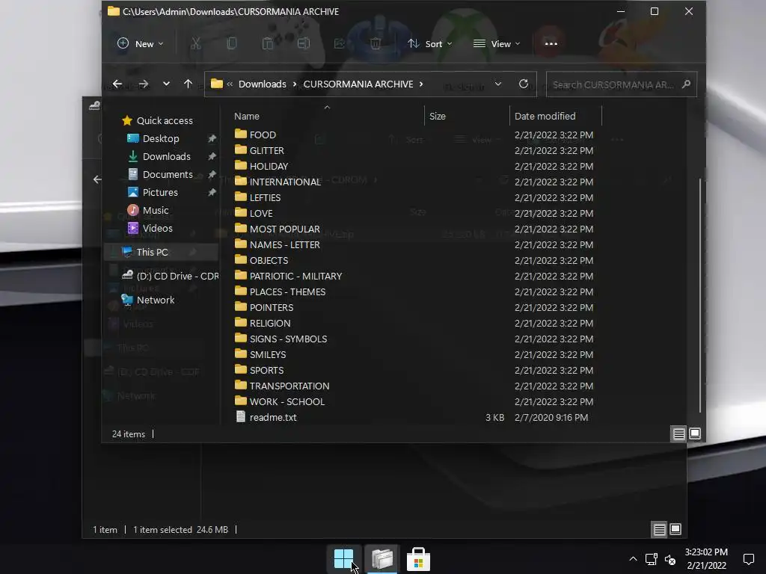
Task: Click the Paste clipboard icon
Action: pos(267,43)
